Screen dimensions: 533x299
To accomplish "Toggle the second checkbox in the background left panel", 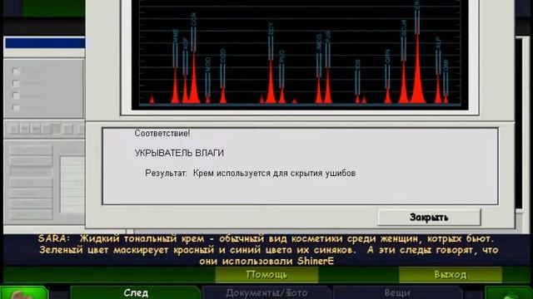I will [15, 83].
